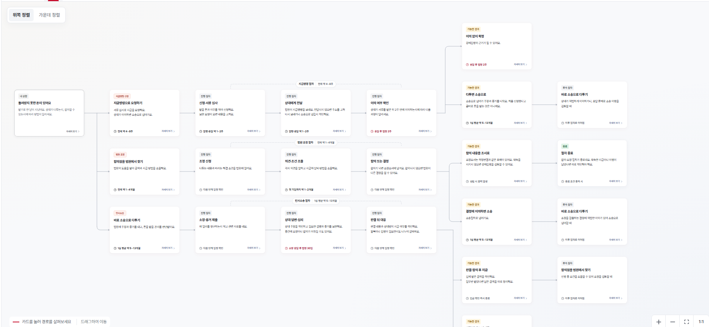
Task: Click the green 종료 tag
Action: point(565,147)
